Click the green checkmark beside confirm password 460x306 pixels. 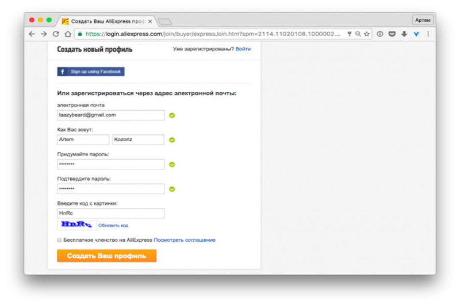click(x=172, y=189)
